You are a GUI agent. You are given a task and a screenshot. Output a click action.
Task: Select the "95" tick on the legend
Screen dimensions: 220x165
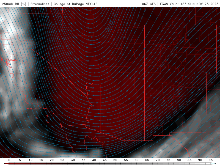pos(211,160)
